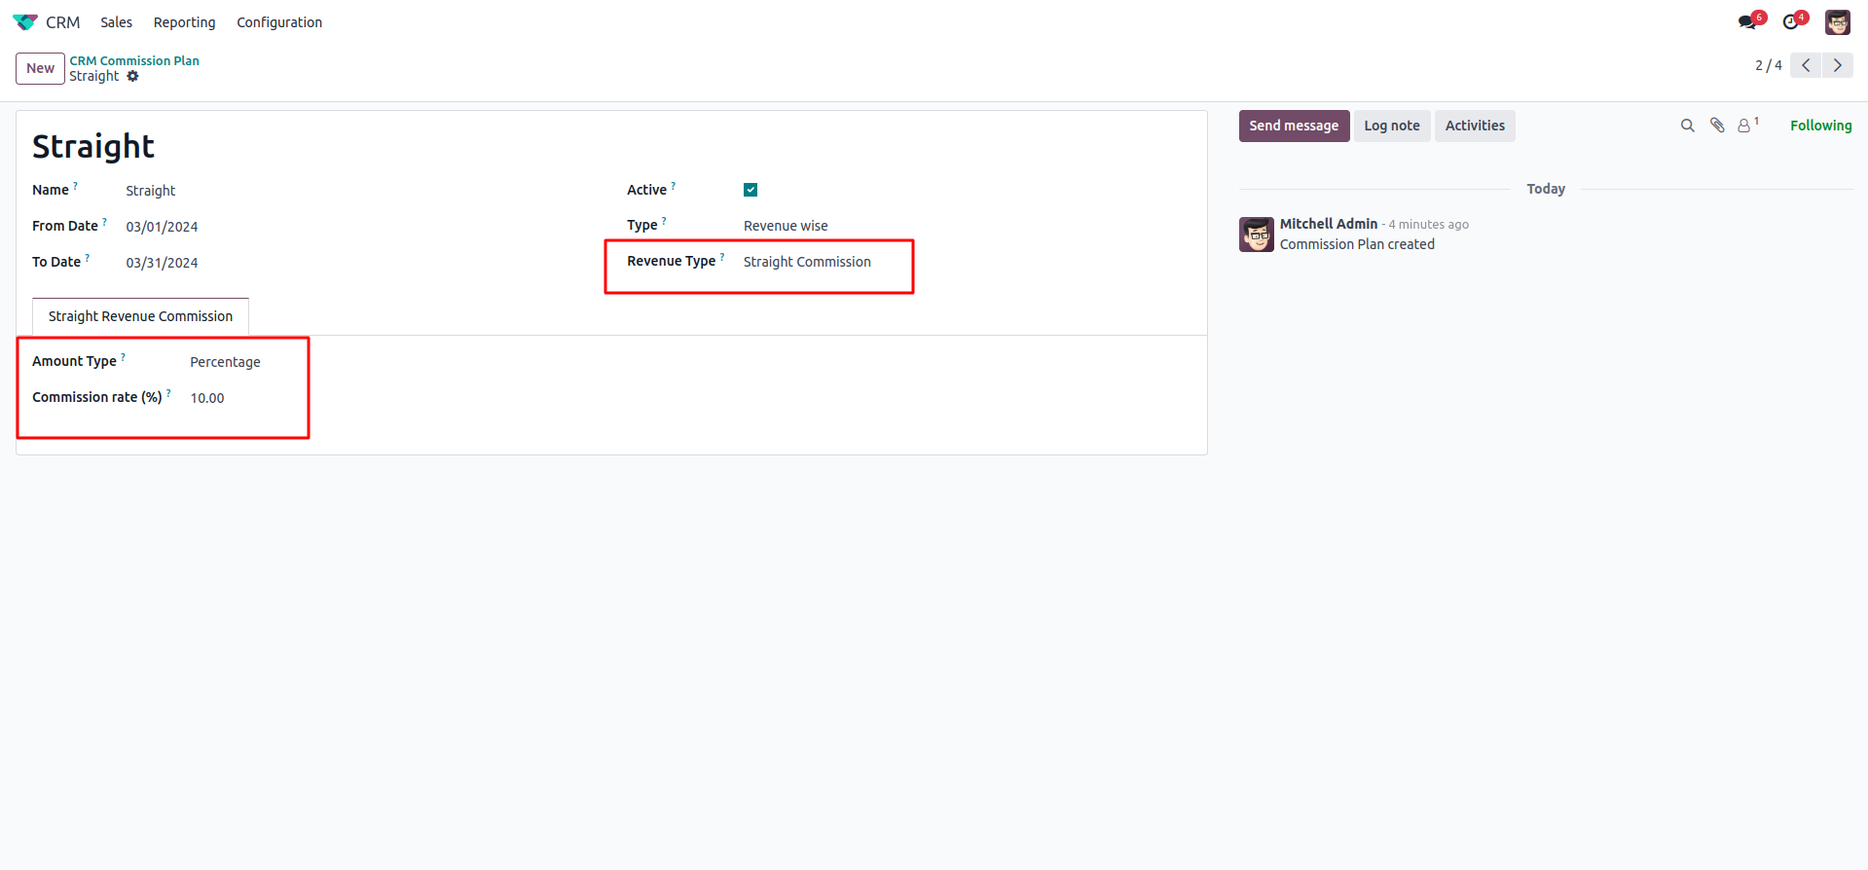Viewport: 1868px width, 870px height.
Task: Click the Type field help question mark
Action: coord(664,220)
